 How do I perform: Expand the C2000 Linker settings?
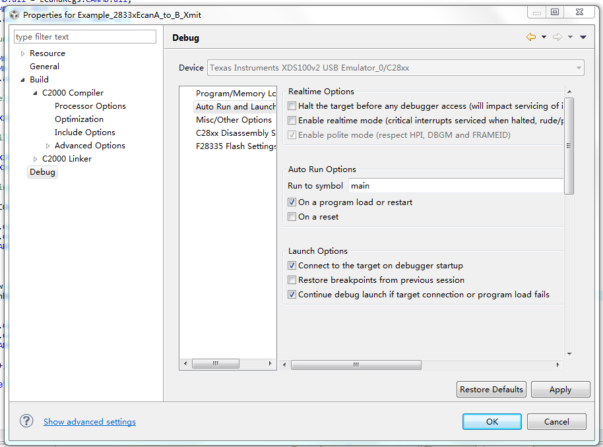click(35, 158)
